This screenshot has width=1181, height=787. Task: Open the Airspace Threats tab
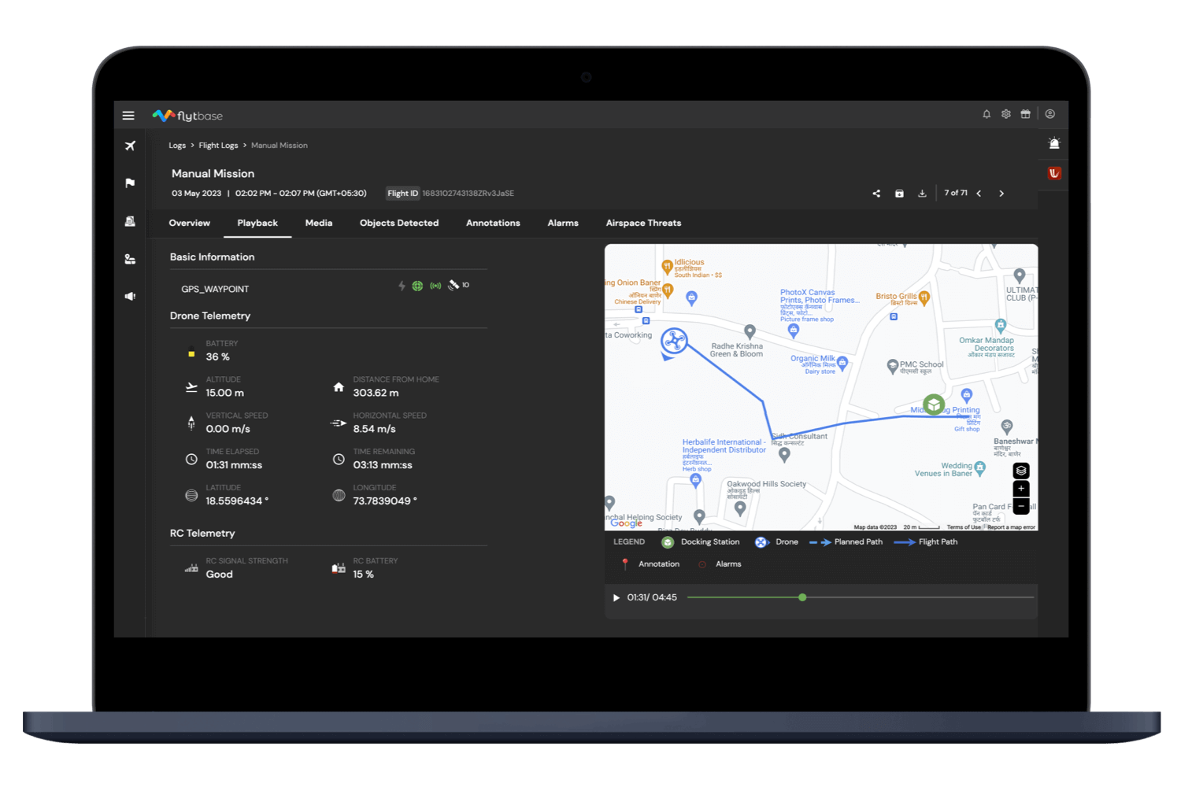click(x=643, y=223)
